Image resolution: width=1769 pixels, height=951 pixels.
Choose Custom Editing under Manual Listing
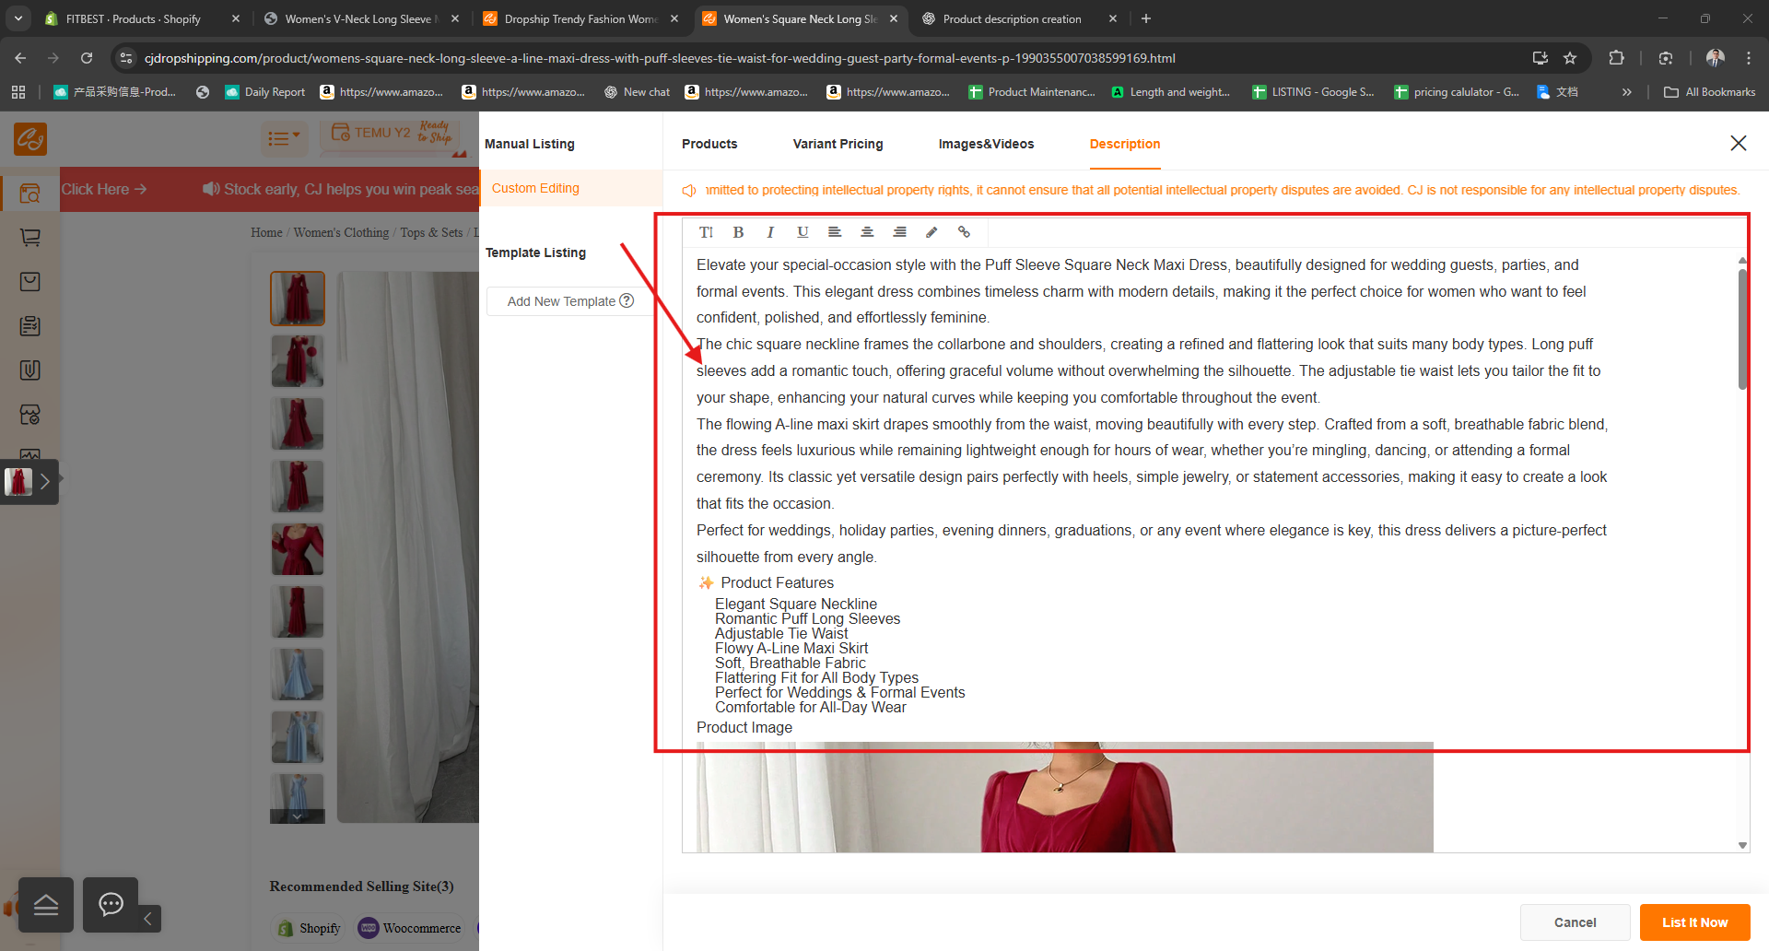pos(535,188)
